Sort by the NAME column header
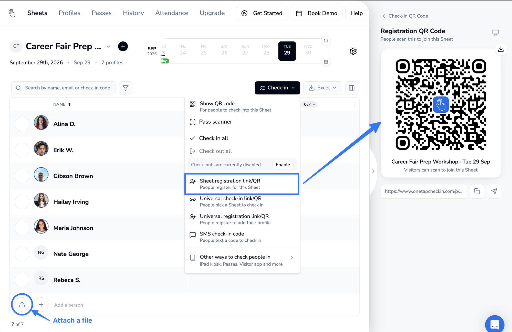This screenshot has width=512, height=332. (x=62, y=104)
